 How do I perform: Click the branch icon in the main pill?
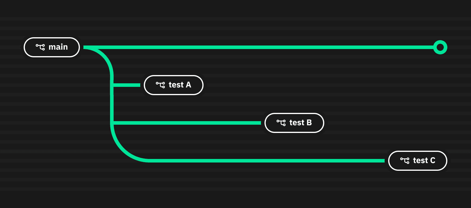click(x=40, y=47)
